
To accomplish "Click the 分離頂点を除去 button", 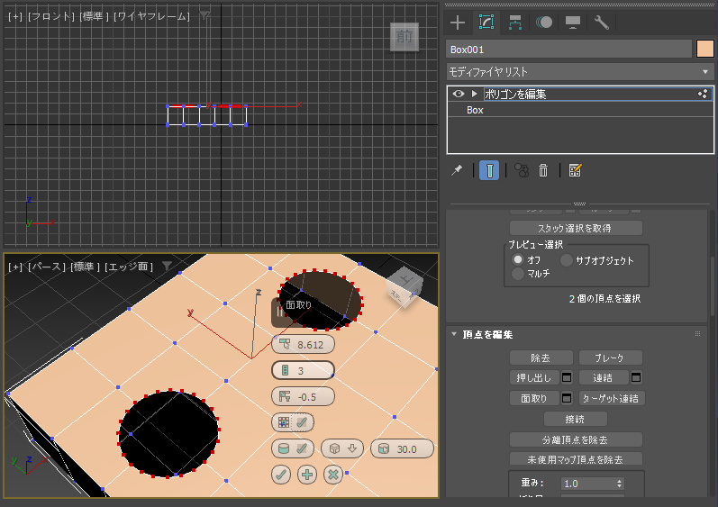I will point(576,439).
